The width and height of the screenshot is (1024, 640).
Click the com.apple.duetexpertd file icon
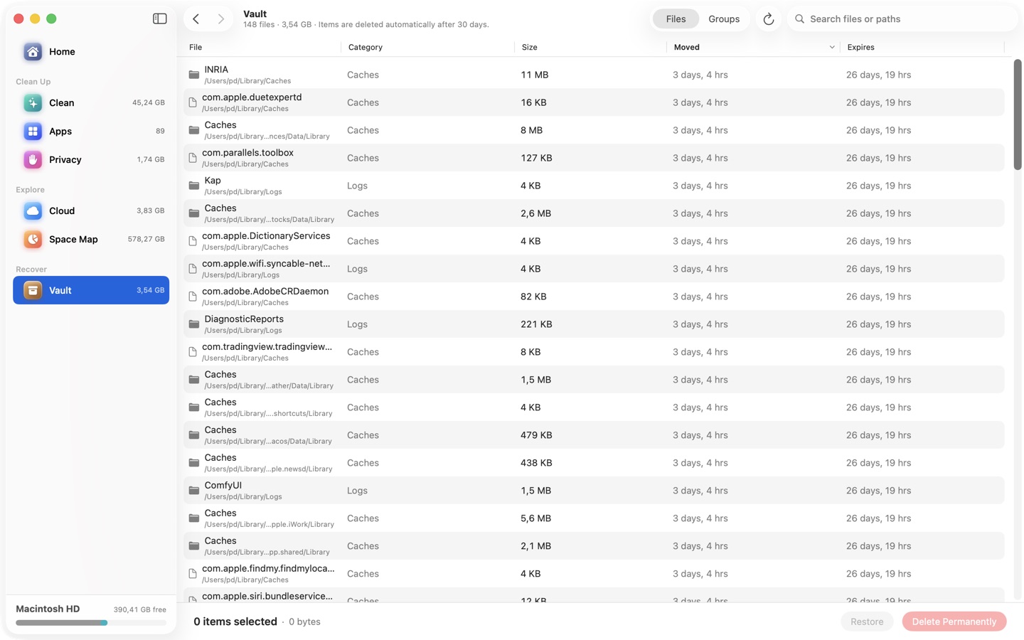(193, 102)
